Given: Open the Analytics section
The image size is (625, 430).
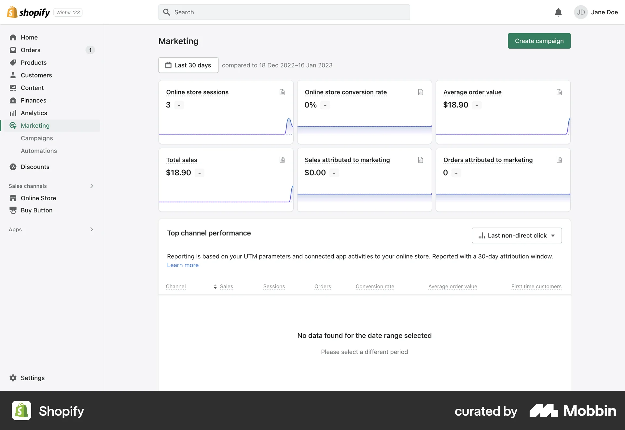Looking at the screenshot, I should (x=33, y=113).
